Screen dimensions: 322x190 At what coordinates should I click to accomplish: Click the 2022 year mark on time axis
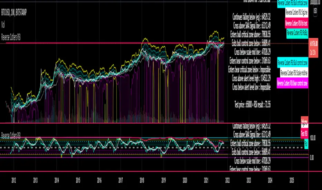227,180
